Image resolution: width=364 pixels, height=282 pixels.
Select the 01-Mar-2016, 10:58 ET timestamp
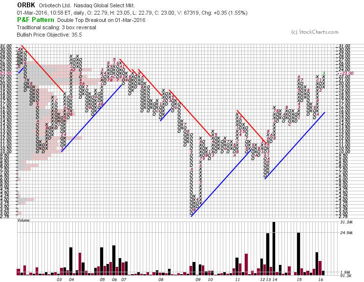[x=44, y=13]
